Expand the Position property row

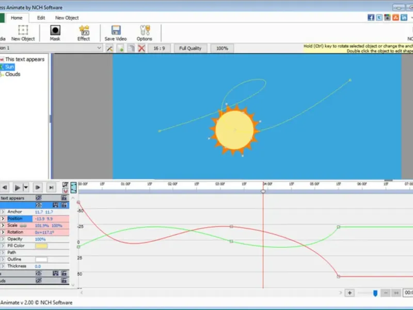(x=3, y=219)
